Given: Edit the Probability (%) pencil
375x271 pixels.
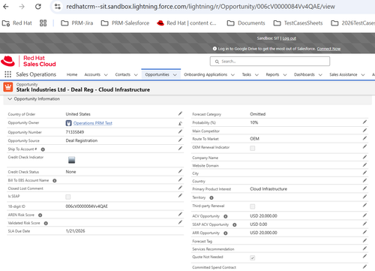Looking at the screenshot, I should pos(364,122).
